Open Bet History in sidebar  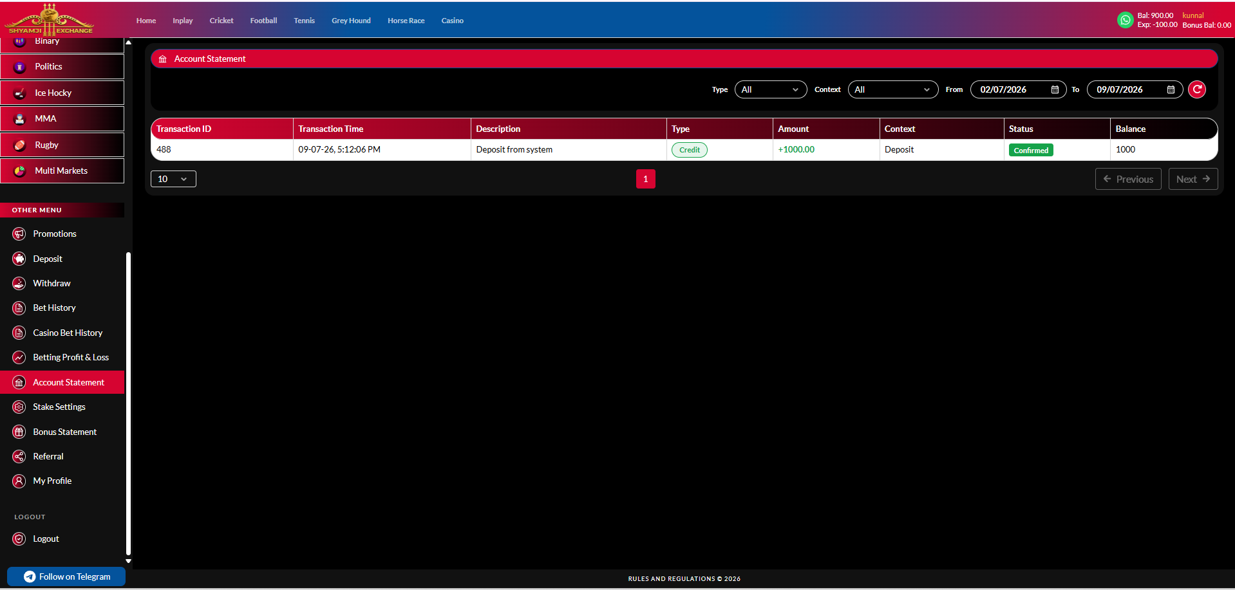54,308
